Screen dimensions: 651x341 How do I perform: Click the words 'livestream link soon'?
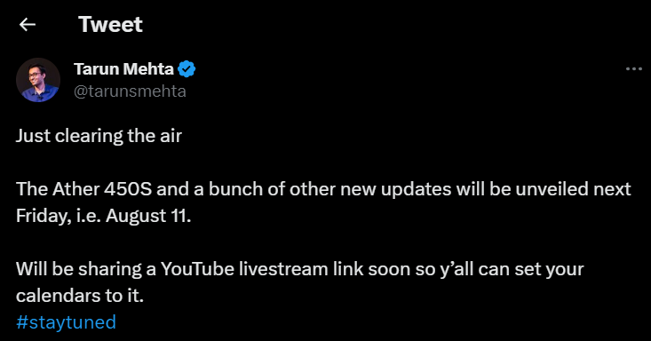(325, 269)
